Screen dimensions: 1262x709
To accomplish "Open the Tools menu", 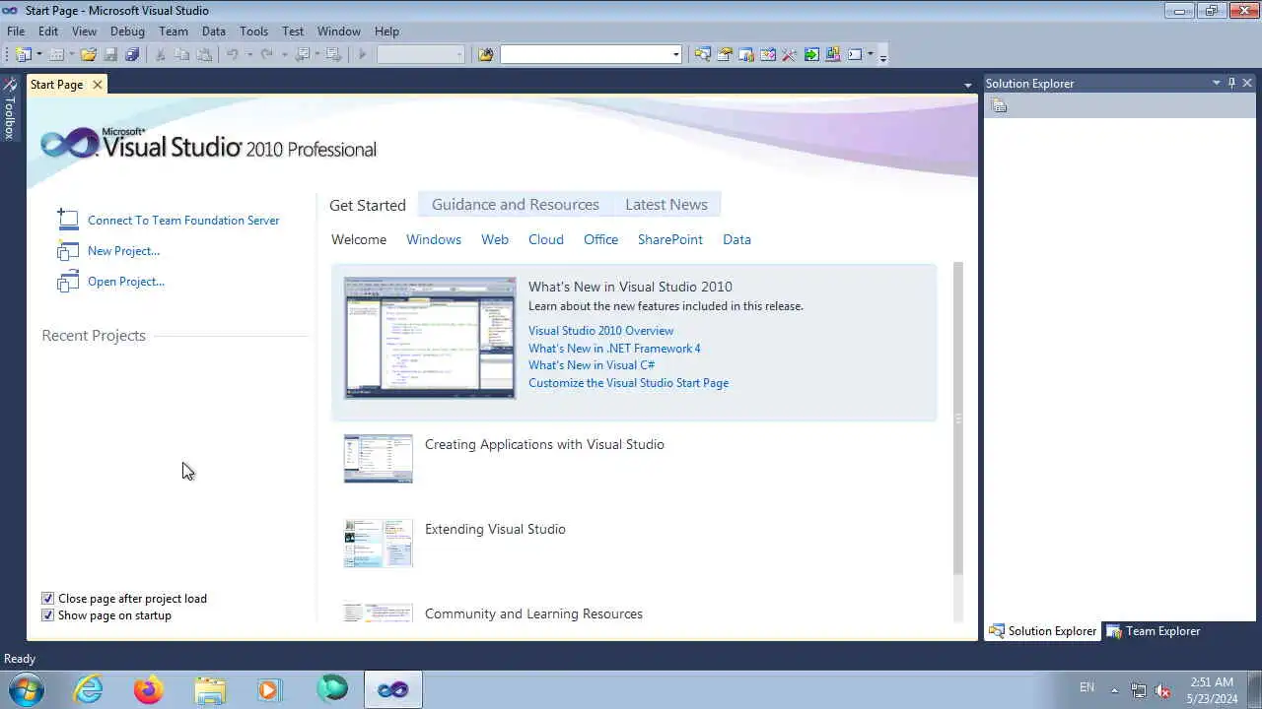I will pos(253,32).
